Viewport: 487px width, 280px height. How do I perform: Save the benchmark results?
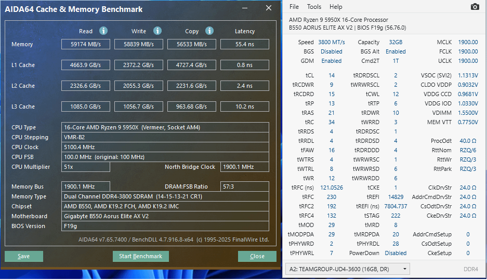[23, 256]
